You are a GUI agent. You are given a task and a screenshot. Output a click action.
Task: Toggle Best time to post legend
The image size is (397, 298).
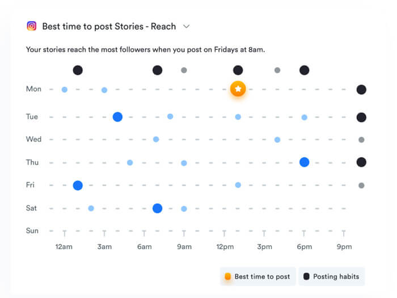coord(257,276)
